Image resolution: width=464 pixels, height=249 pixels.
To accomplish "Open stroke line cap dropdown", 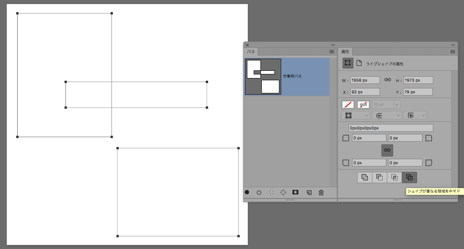I will click(x=387, y=115).
